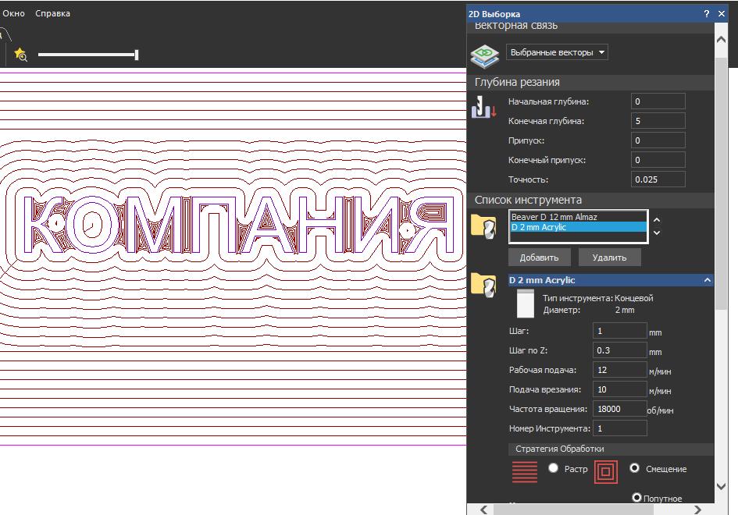This screenshot has height=515, width=738.
Task: Click the Шаг input field
Action: tap(619, 331)
